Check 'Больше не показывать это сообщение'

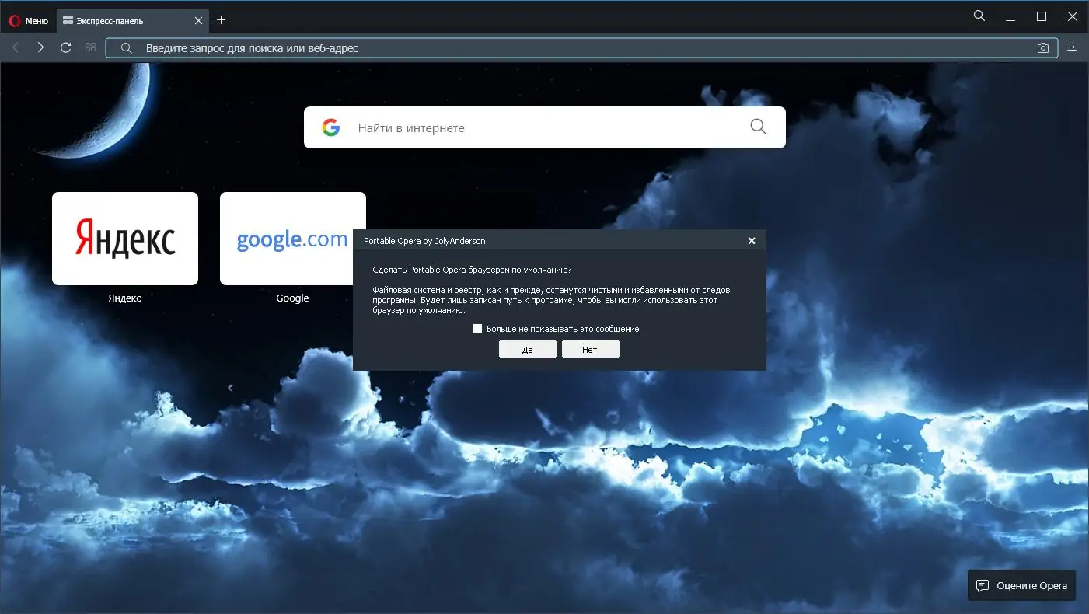[x=478, y=329]
